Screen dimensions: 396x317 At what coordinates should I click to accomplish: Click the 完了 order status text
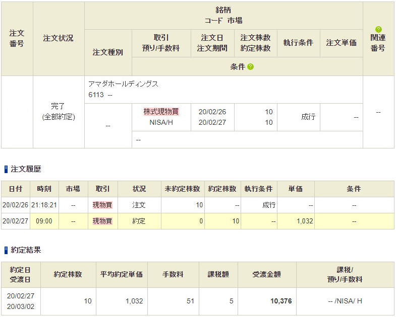point(58,107)
